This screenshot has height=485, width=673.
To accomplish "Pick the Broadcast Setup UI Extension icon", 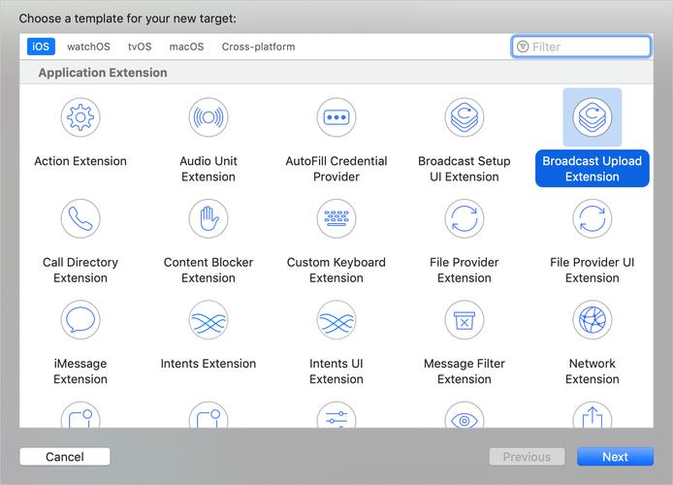I will point(465,117).
